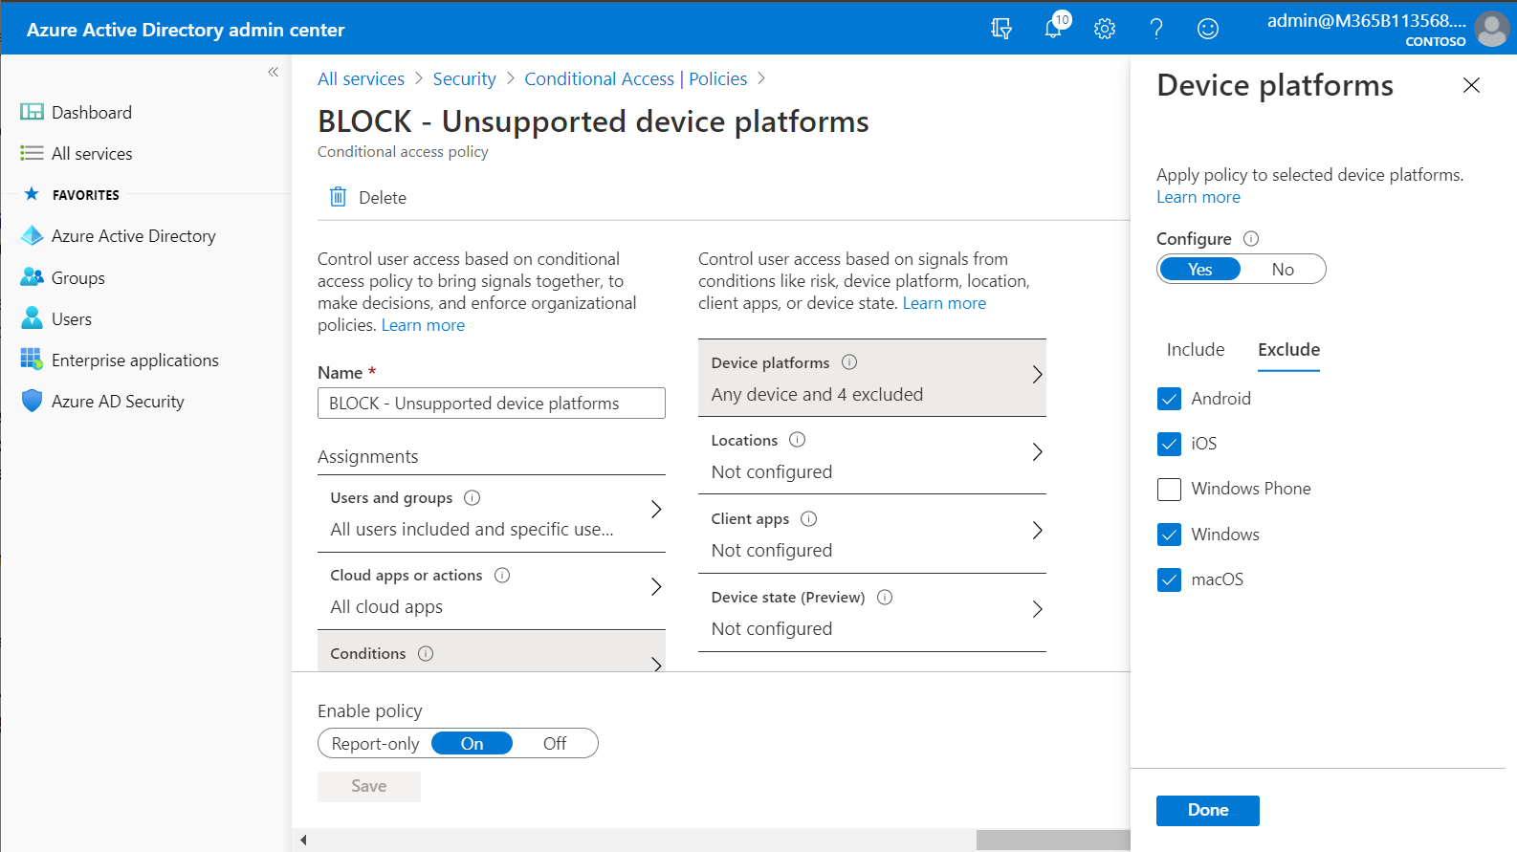The width and height of the screenshot is (1517, 852).
Task: Uncheck the macOS platform checkbox
Action: [x=1169, y=579]
